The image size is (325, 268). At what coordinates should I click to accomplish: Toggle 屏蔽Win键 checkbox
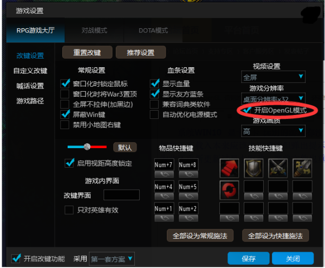pyautogui.click(x=65, y=114)
